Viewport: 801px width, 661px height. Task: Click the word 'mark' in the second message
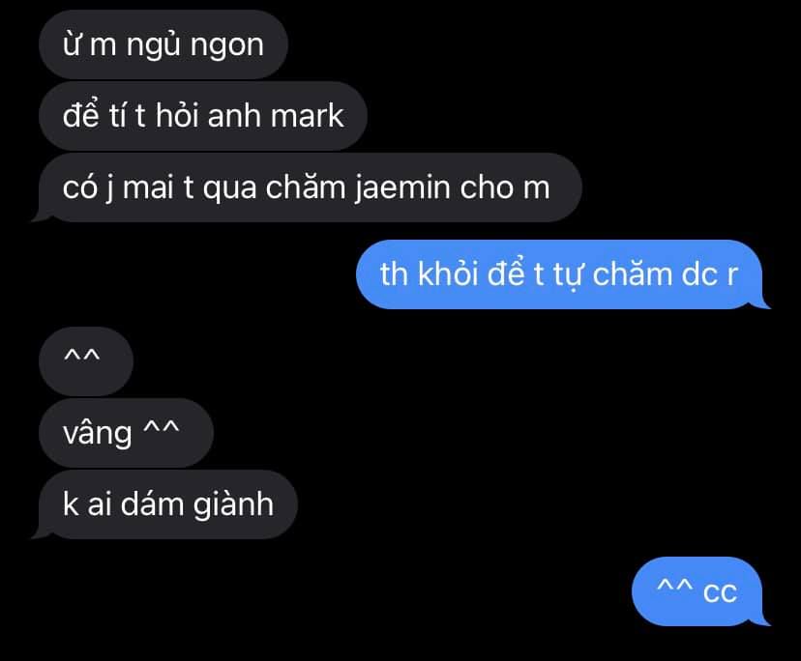click(307, 116)
